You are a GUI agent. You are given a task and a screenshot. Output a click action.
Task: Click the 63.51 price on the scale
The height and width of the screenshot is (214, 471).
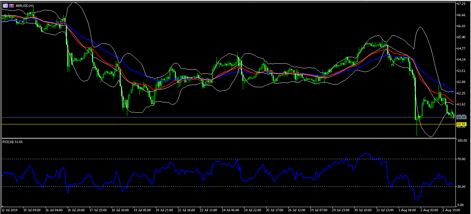click(x=461, y=71)
